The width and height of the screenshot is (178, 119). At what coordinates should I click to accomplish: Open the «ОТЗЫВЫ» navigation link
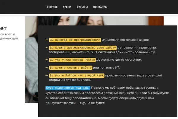(x=82, y=7)
